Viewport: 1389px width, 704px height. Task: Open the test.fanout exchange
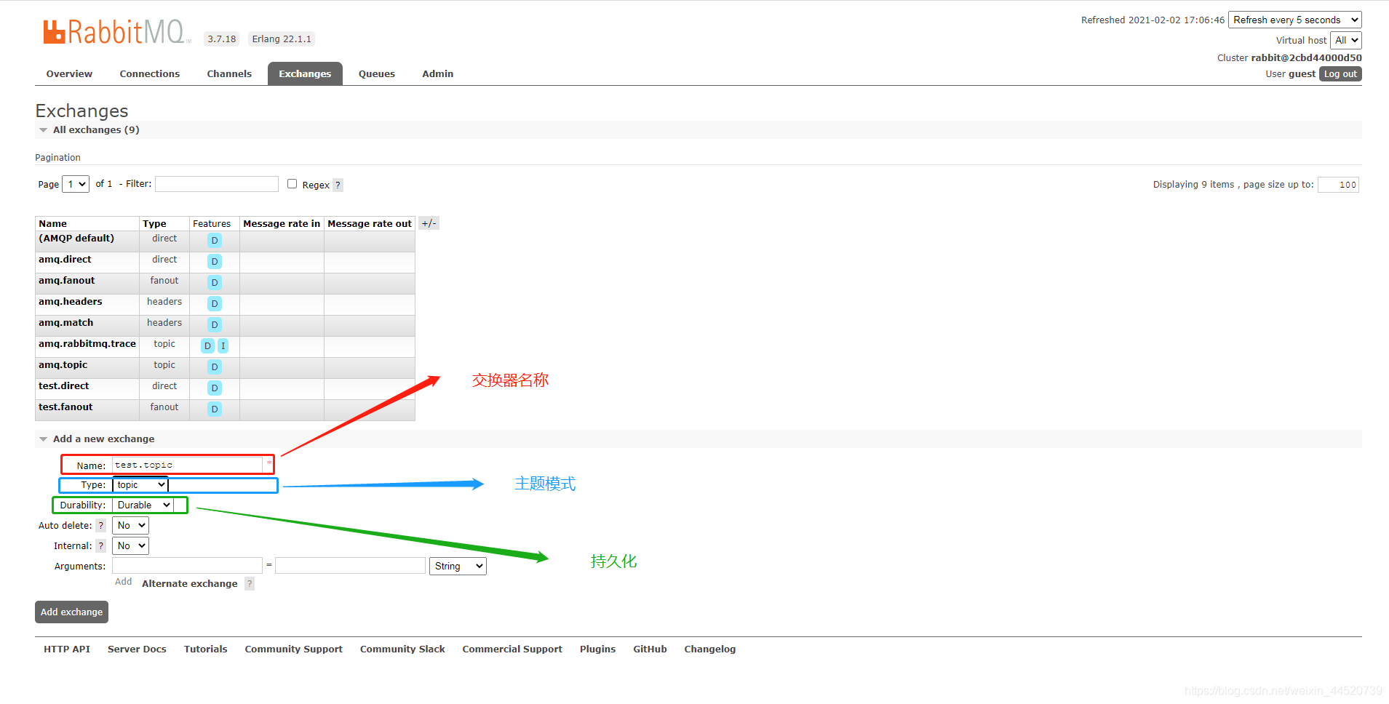click(x=65, y=407)
